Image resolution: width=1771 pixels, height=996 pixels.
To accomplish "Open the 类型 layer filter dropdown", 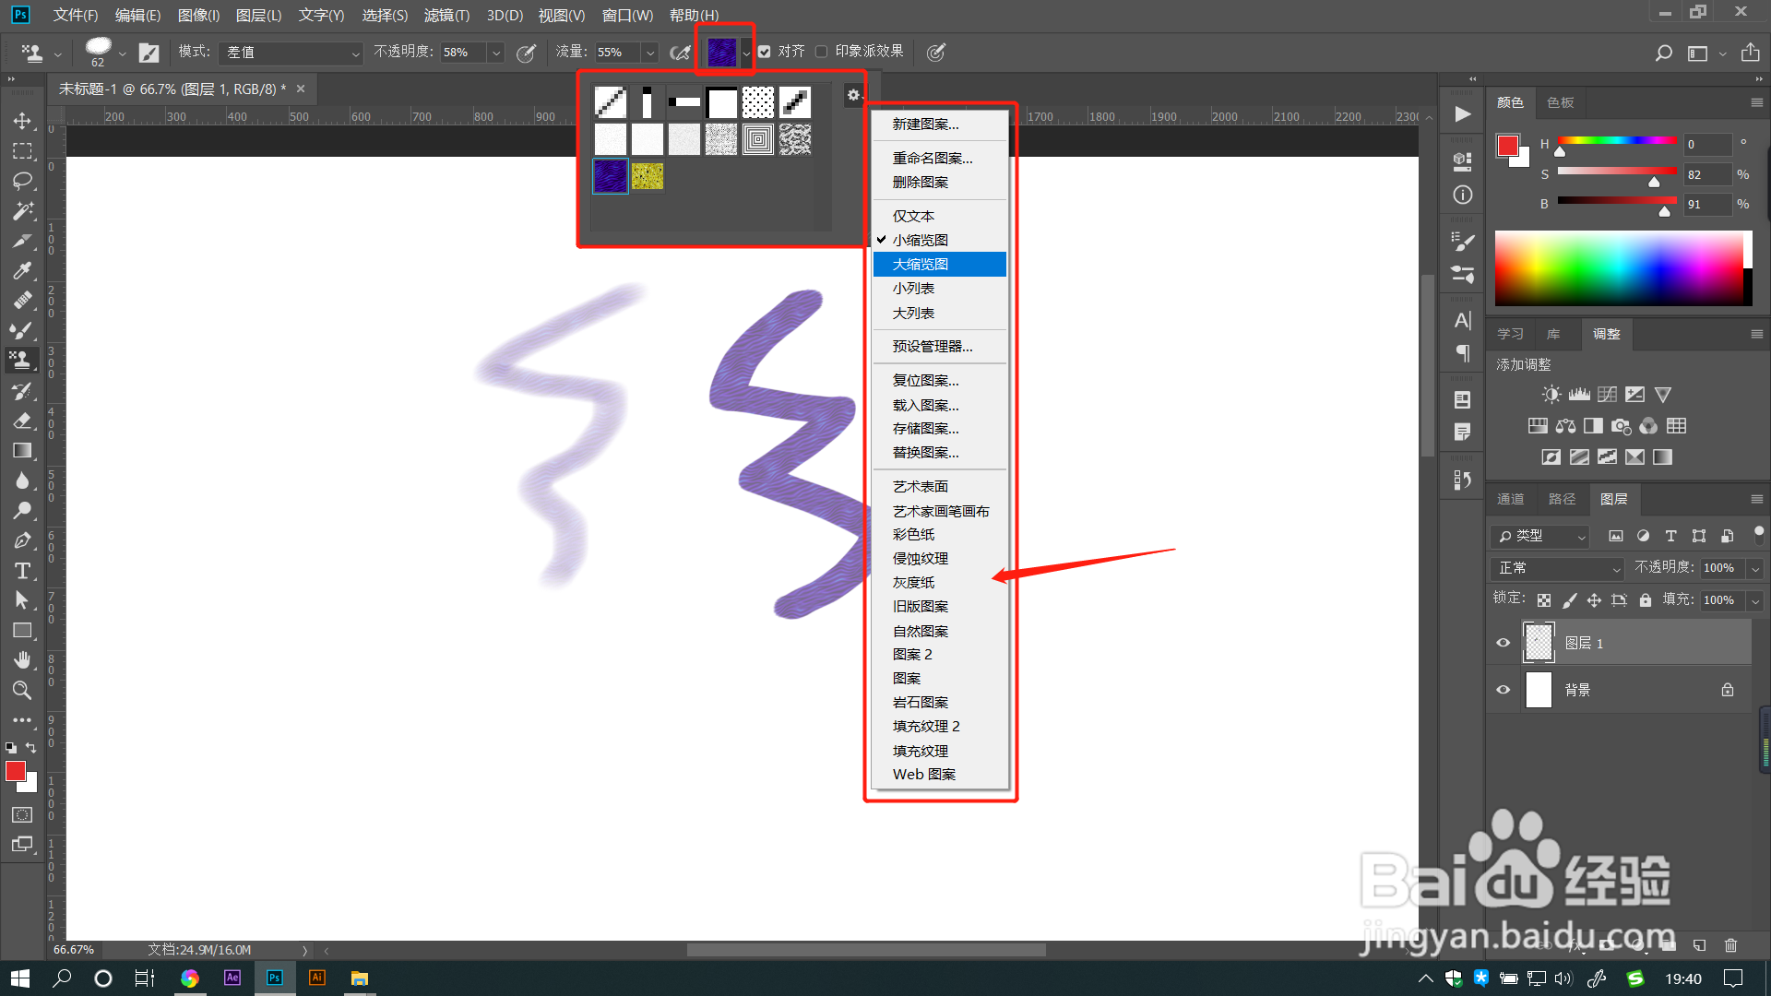I will [1540, 536].
